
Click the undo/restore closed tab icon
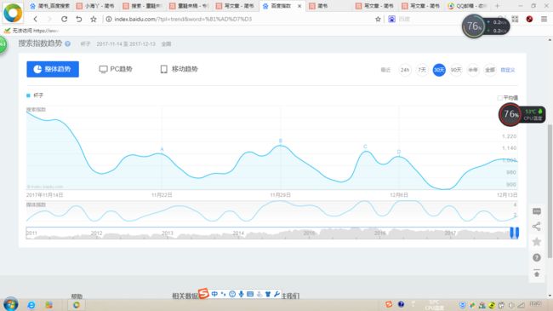coord(78,19)
